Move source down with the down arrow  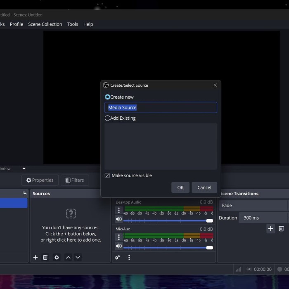click(x=78, y=257)
